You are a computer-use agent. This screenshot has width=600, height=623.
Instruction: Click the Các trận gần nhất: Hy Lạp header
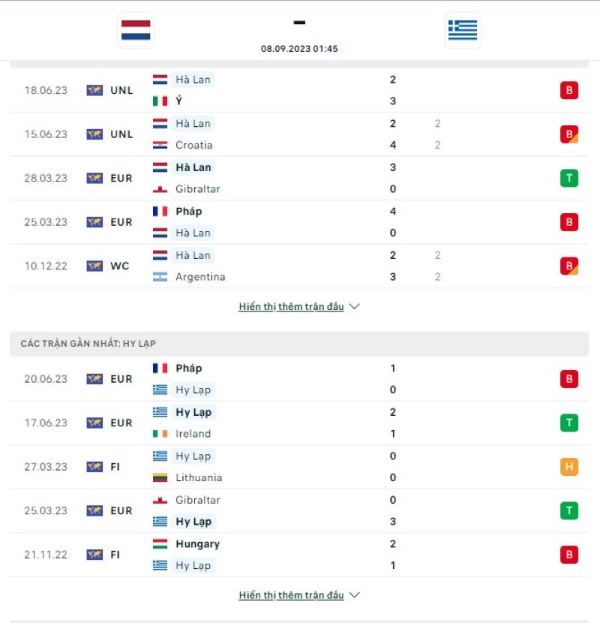88,344
